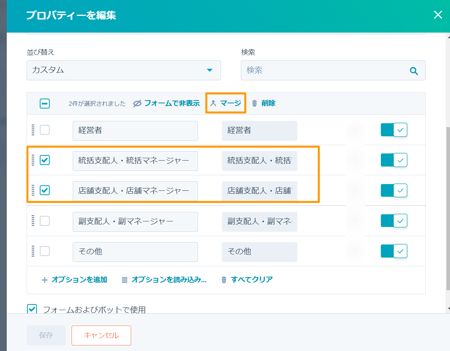Image resolution: width=450 pixels, height=351 pixels.
Task: Click the search magnifier icon
Action: [x=414, y=71]
